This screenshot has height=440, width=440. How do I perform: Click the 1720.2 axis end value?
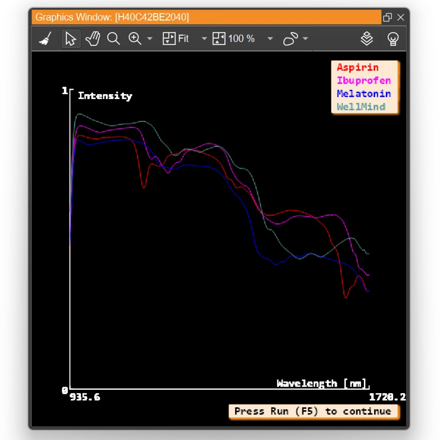click(x=387, y=397)
